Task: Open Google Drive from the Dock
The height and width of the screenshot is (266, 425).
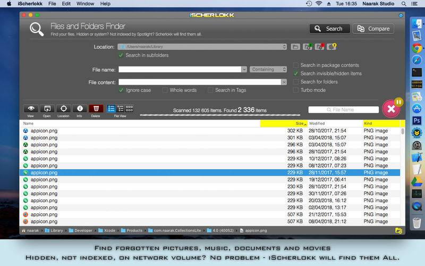Action: [417, 181]
